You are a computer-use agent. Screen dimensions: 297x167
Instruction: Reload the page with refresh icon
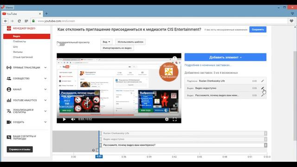[19, 21]
